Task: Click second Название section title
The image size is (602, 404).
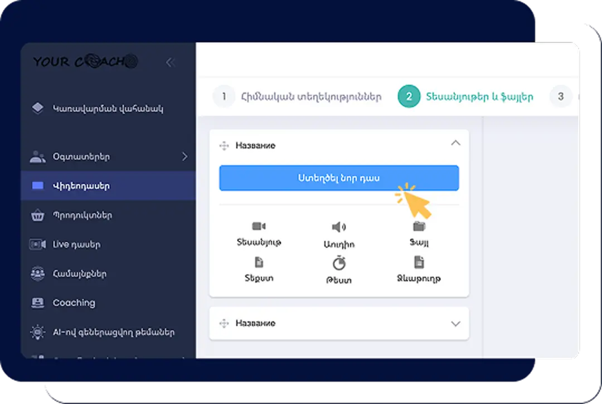Action: click(255, 323)
